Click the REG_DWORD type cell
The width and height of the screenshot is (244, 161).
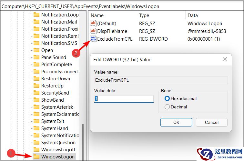coord(153,39)
